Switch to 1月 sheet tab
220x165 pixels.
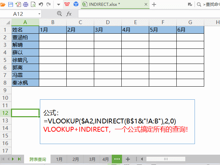(59, 159)
